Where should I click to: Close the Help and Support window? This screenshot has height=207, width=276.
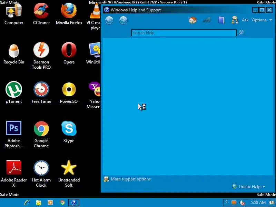pos(269,10)
